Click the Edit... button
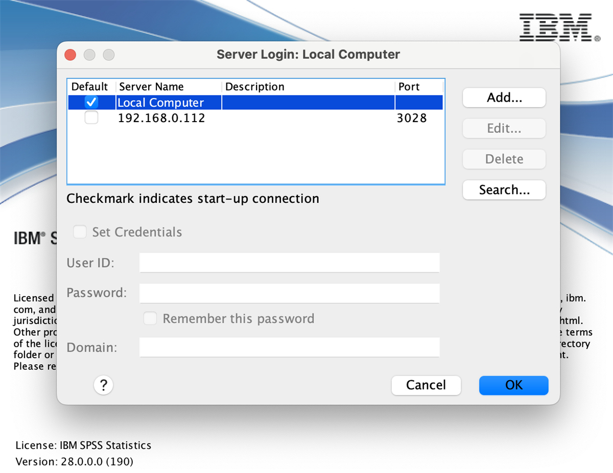Screen dimensions: 613x473 (x=504, y=128)
